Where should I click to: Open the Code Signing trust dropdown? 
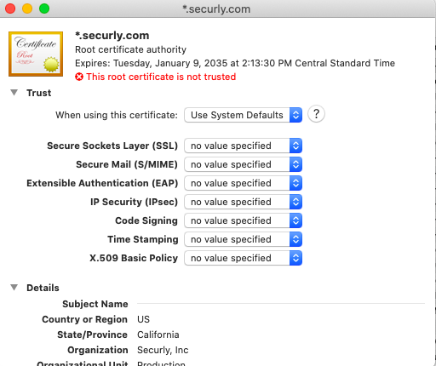click(243, 220)
